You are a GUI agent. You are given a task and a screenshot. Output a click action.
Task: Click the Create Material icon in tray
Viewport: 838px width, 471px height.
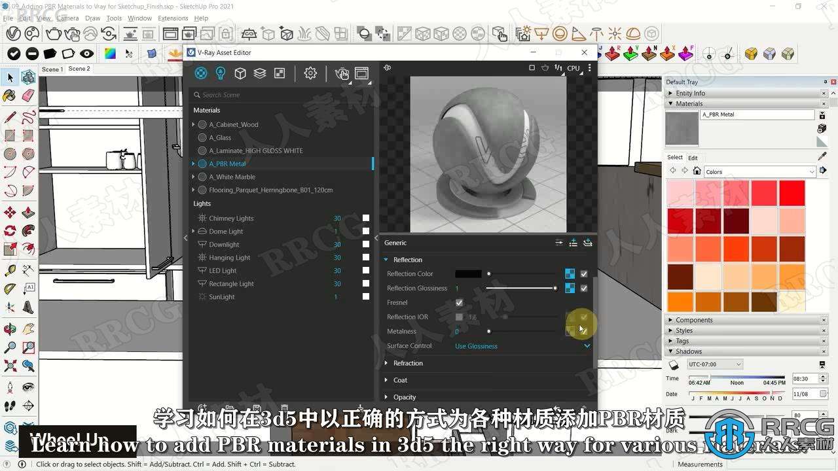point(822,128)
